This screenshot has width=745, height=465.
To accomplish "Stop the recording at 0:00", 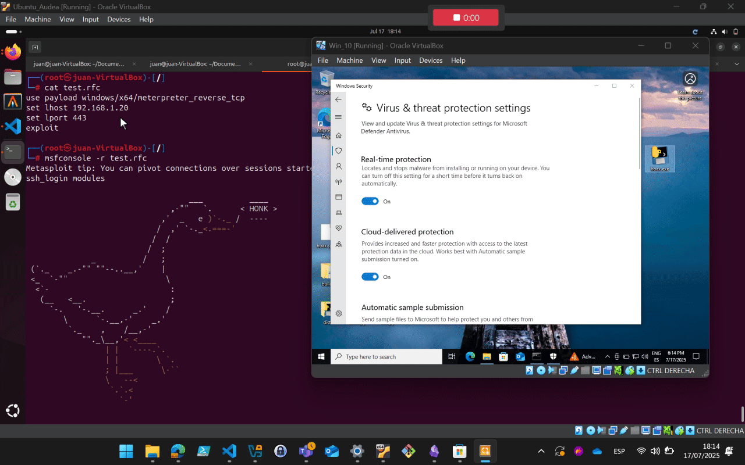I will click(466, 17).
